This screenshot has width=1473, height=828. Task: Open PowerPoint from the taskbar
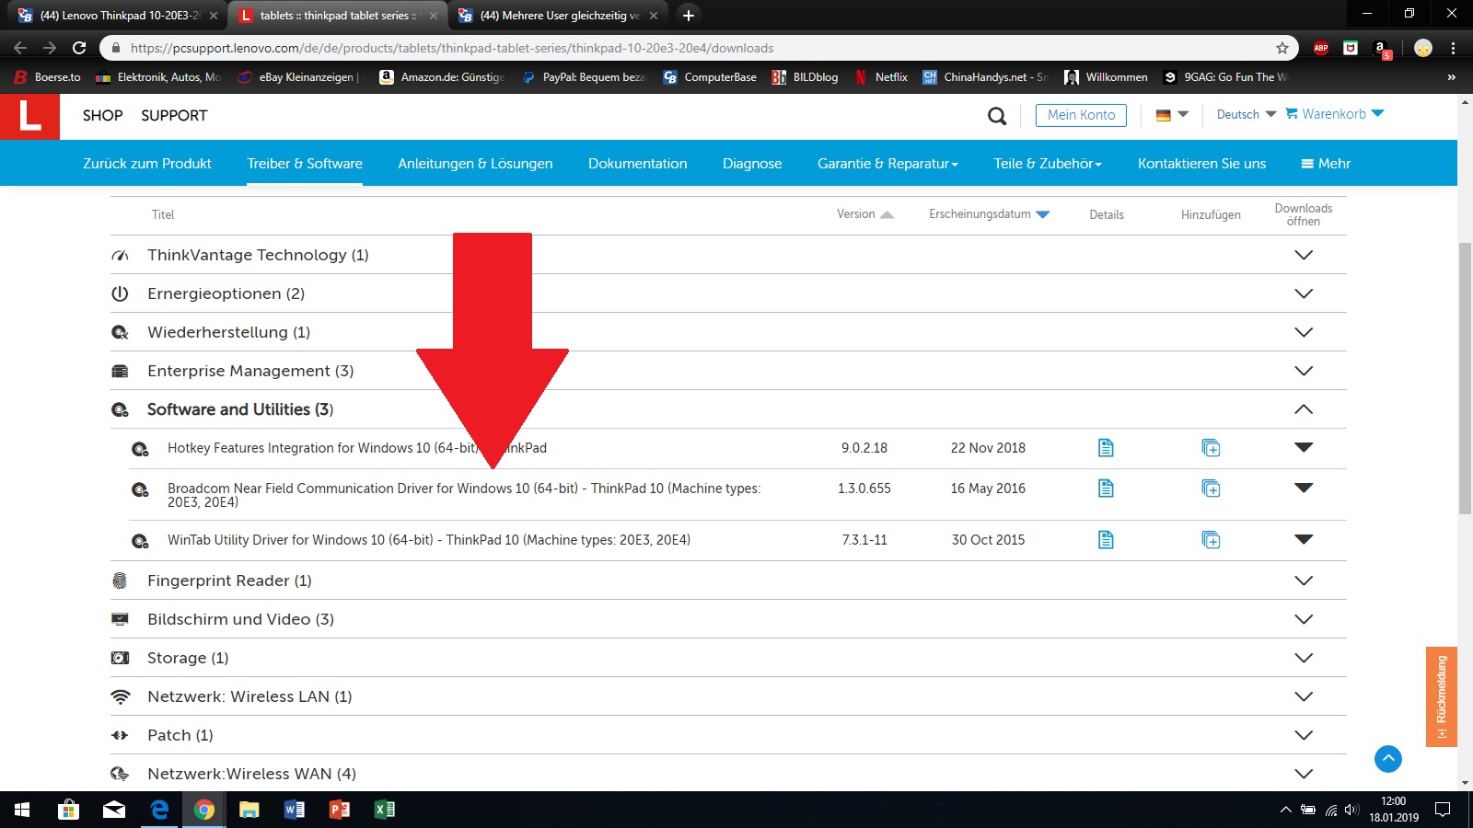[340, 810]
